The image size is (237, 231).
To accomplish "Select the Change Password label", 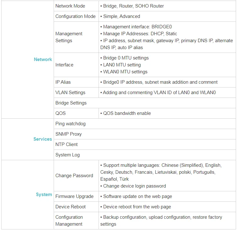I will click(x=74, y=176).
